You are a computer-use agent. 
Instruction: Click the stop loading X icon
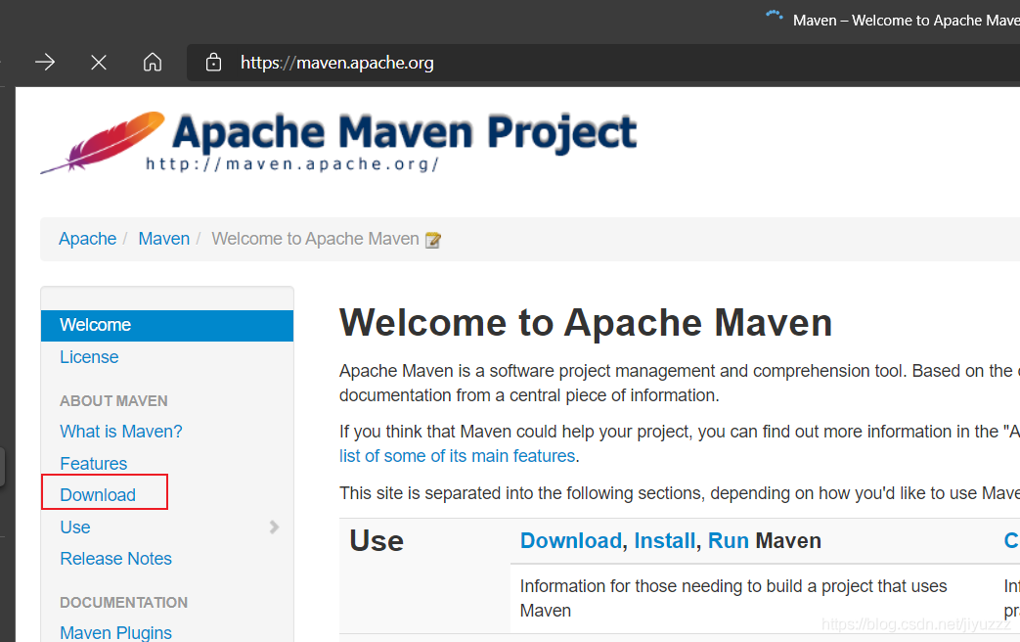(x=98, y=62)
